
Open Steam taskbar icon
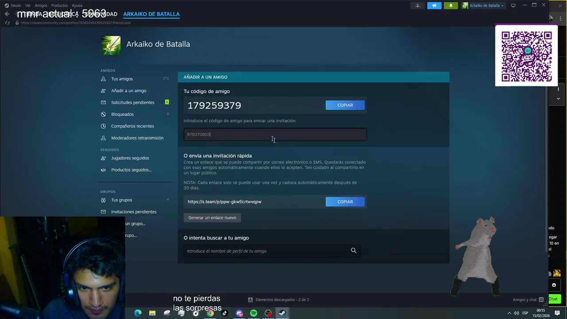pyautogui.click(x=282, y=313)
